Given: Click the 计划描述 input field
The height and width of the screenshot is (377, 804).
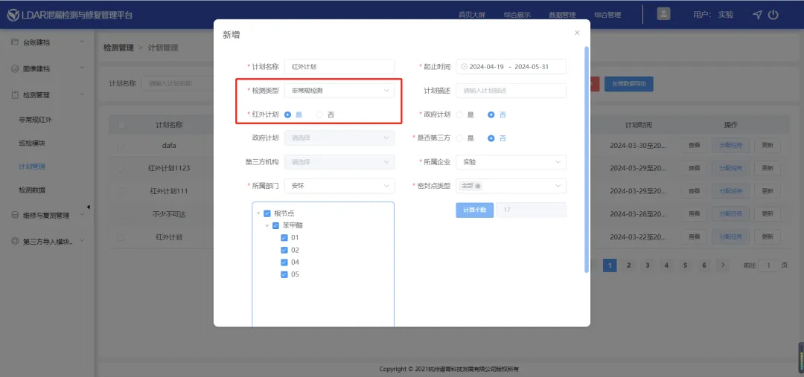Looking at the screenshot, I should [x=511, y=91].
